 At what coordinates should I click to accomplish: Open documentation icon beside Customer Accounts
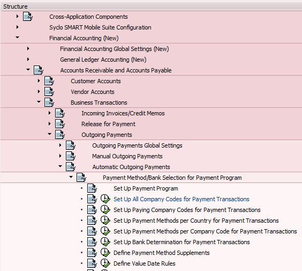click(x=49, y=81)
